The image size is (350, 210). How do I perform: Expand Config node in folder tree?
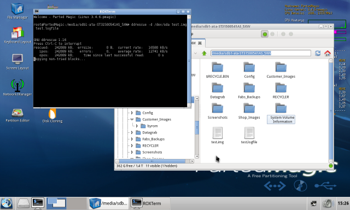tap(132, 113)
